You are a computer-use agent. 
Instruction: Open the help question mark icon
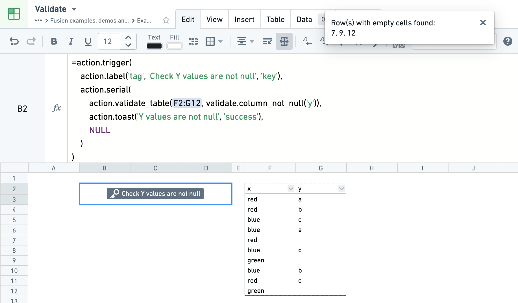(508, 41)
